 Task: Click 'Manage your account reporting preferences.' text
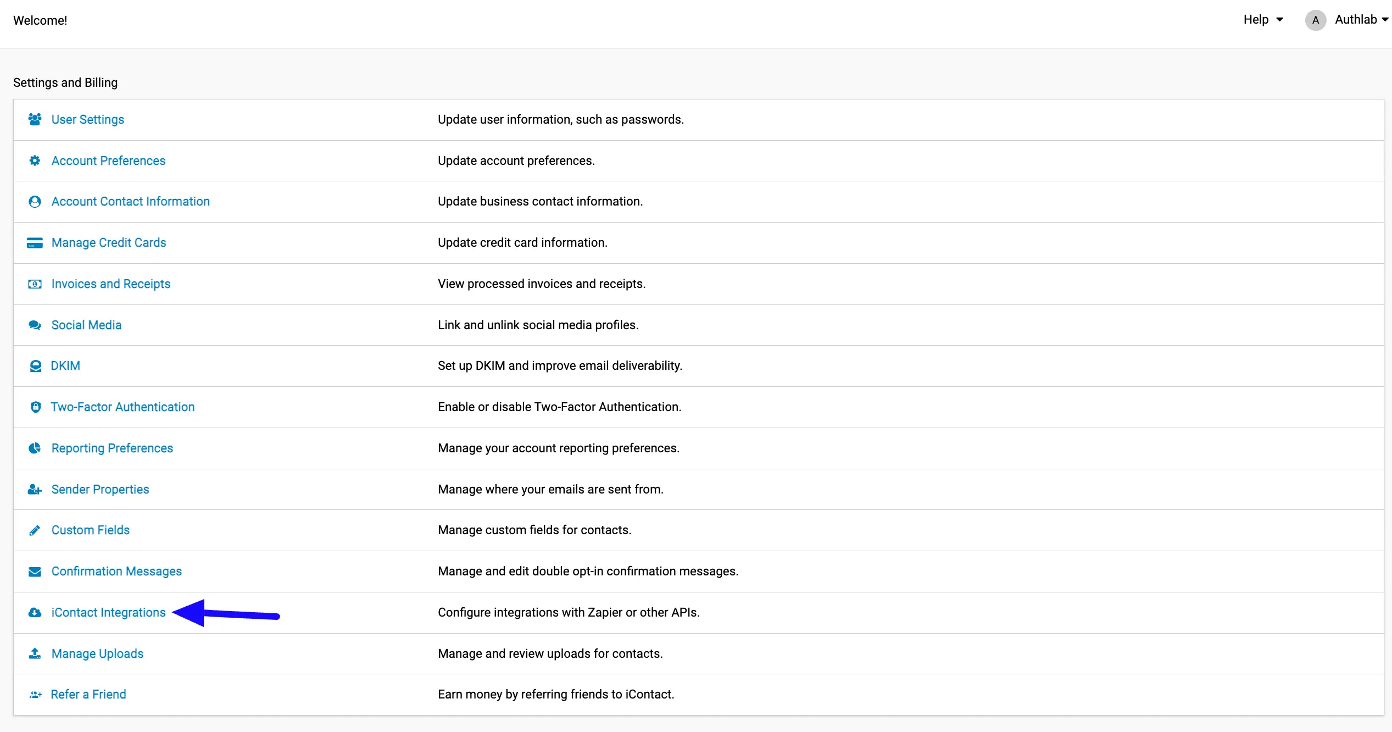point(559,448)
